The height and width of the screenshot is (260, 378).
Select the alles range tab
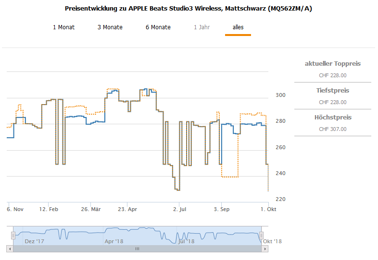(x=238, y=27)
